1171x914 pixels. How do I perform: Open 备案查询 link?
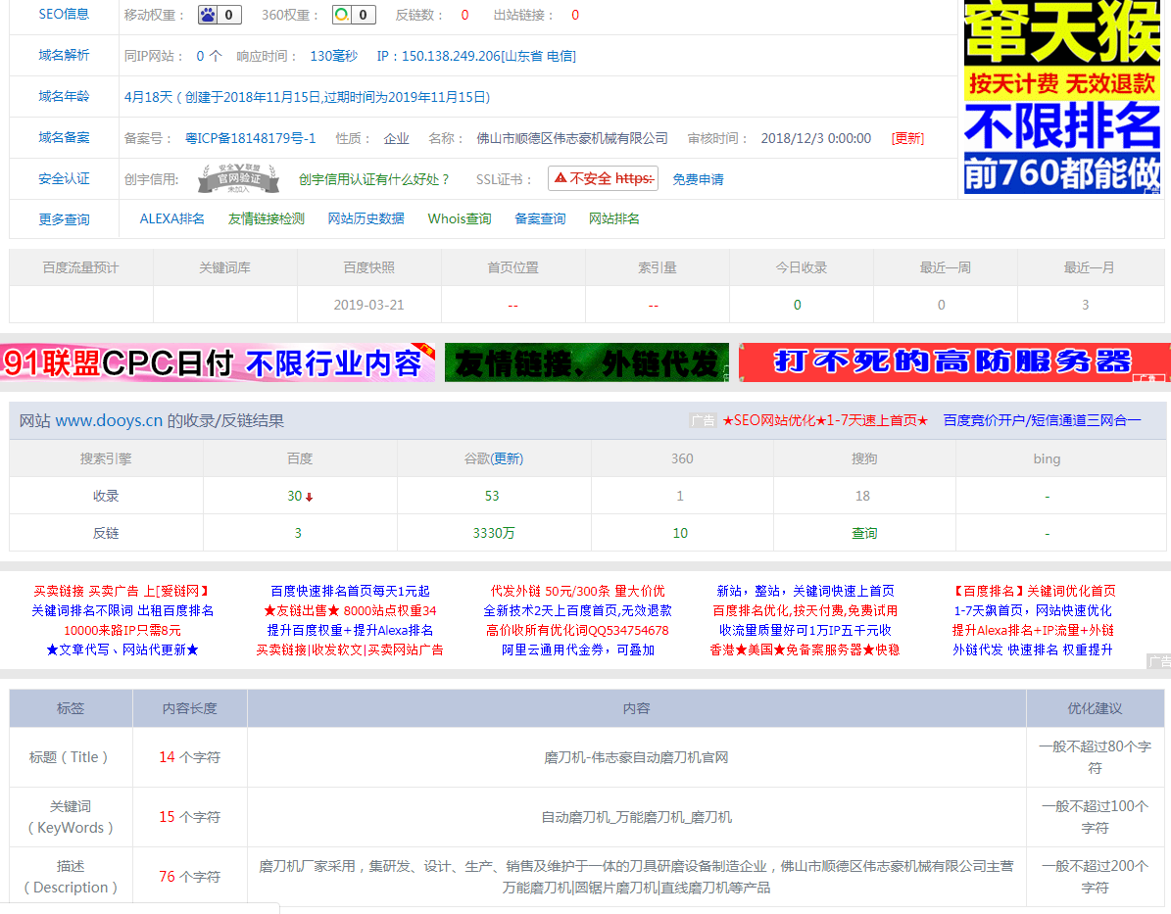tap(540, 218)
